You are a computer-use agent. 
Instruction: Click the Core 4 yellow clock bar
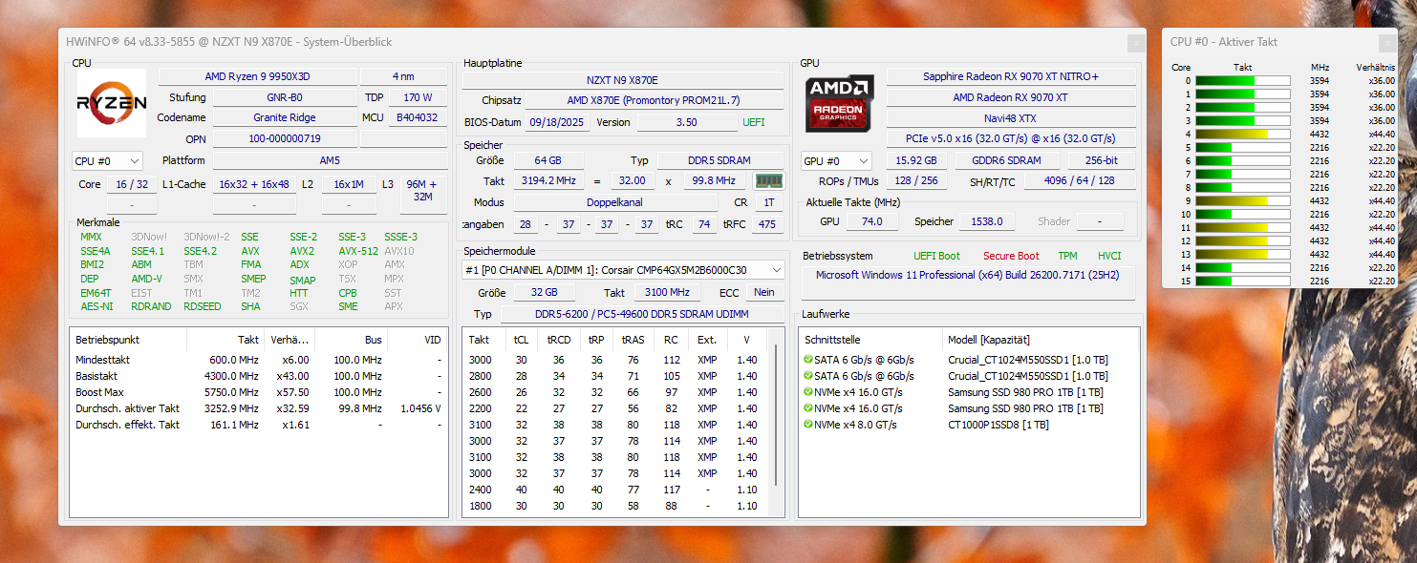(1242, 135)
